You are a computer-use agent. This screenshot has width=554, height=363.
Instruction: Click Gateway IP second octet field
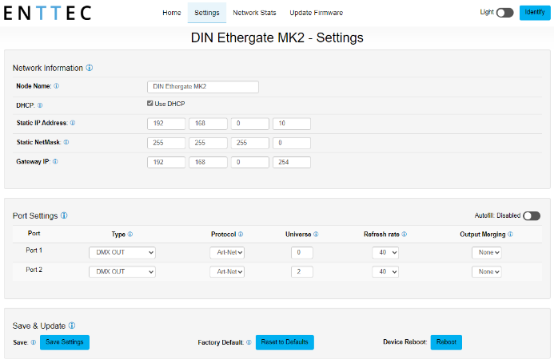[208, 162]
